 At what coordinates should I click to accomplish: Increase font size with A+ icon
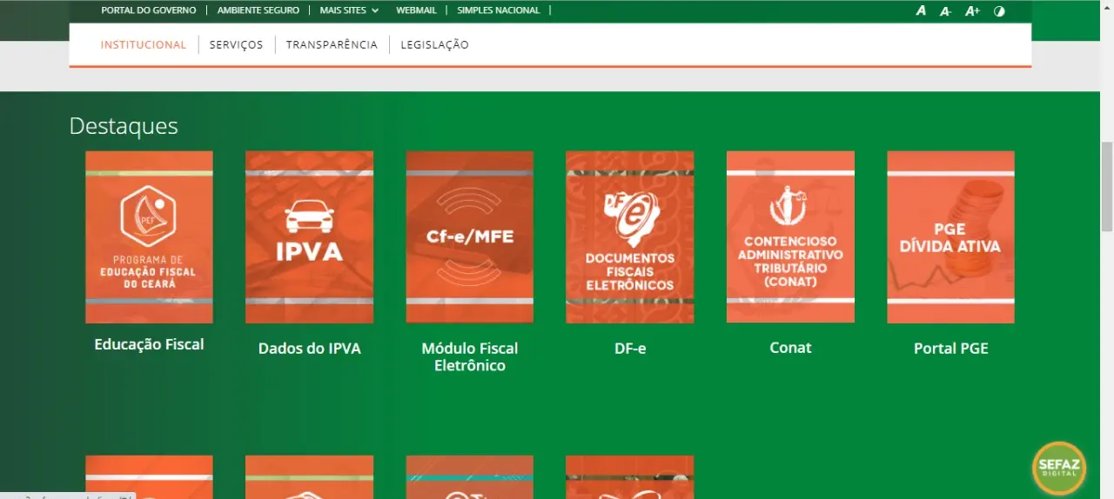pos(972,11)
